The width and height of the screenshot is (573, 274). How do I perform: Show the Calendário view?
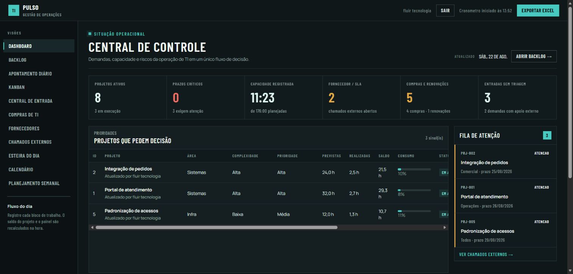39,170
